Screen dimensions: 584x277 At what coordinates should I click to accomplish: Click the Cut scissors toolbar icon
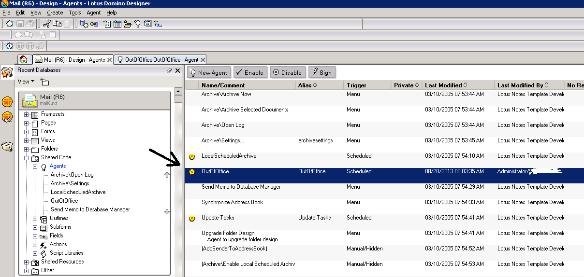click(47, 24)
